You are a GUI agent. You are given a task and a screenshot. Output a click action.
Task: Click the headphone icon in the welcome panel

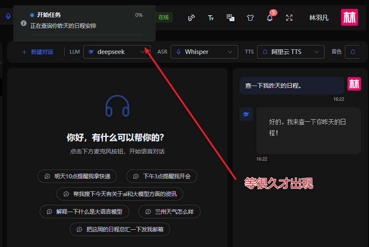117,106
